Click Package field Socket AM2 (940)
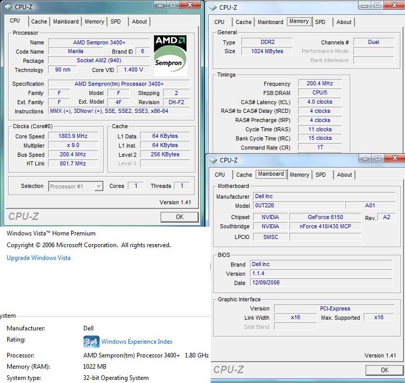The width and height of the screenshot is (405, 383). click(x=99, y=60)
